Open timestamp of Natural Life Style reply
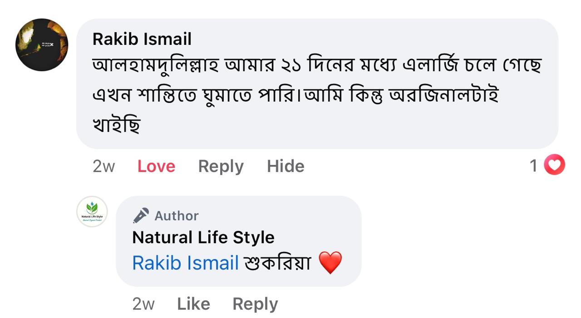The height and width of the screenshot is (318, 581). [143, 304]
